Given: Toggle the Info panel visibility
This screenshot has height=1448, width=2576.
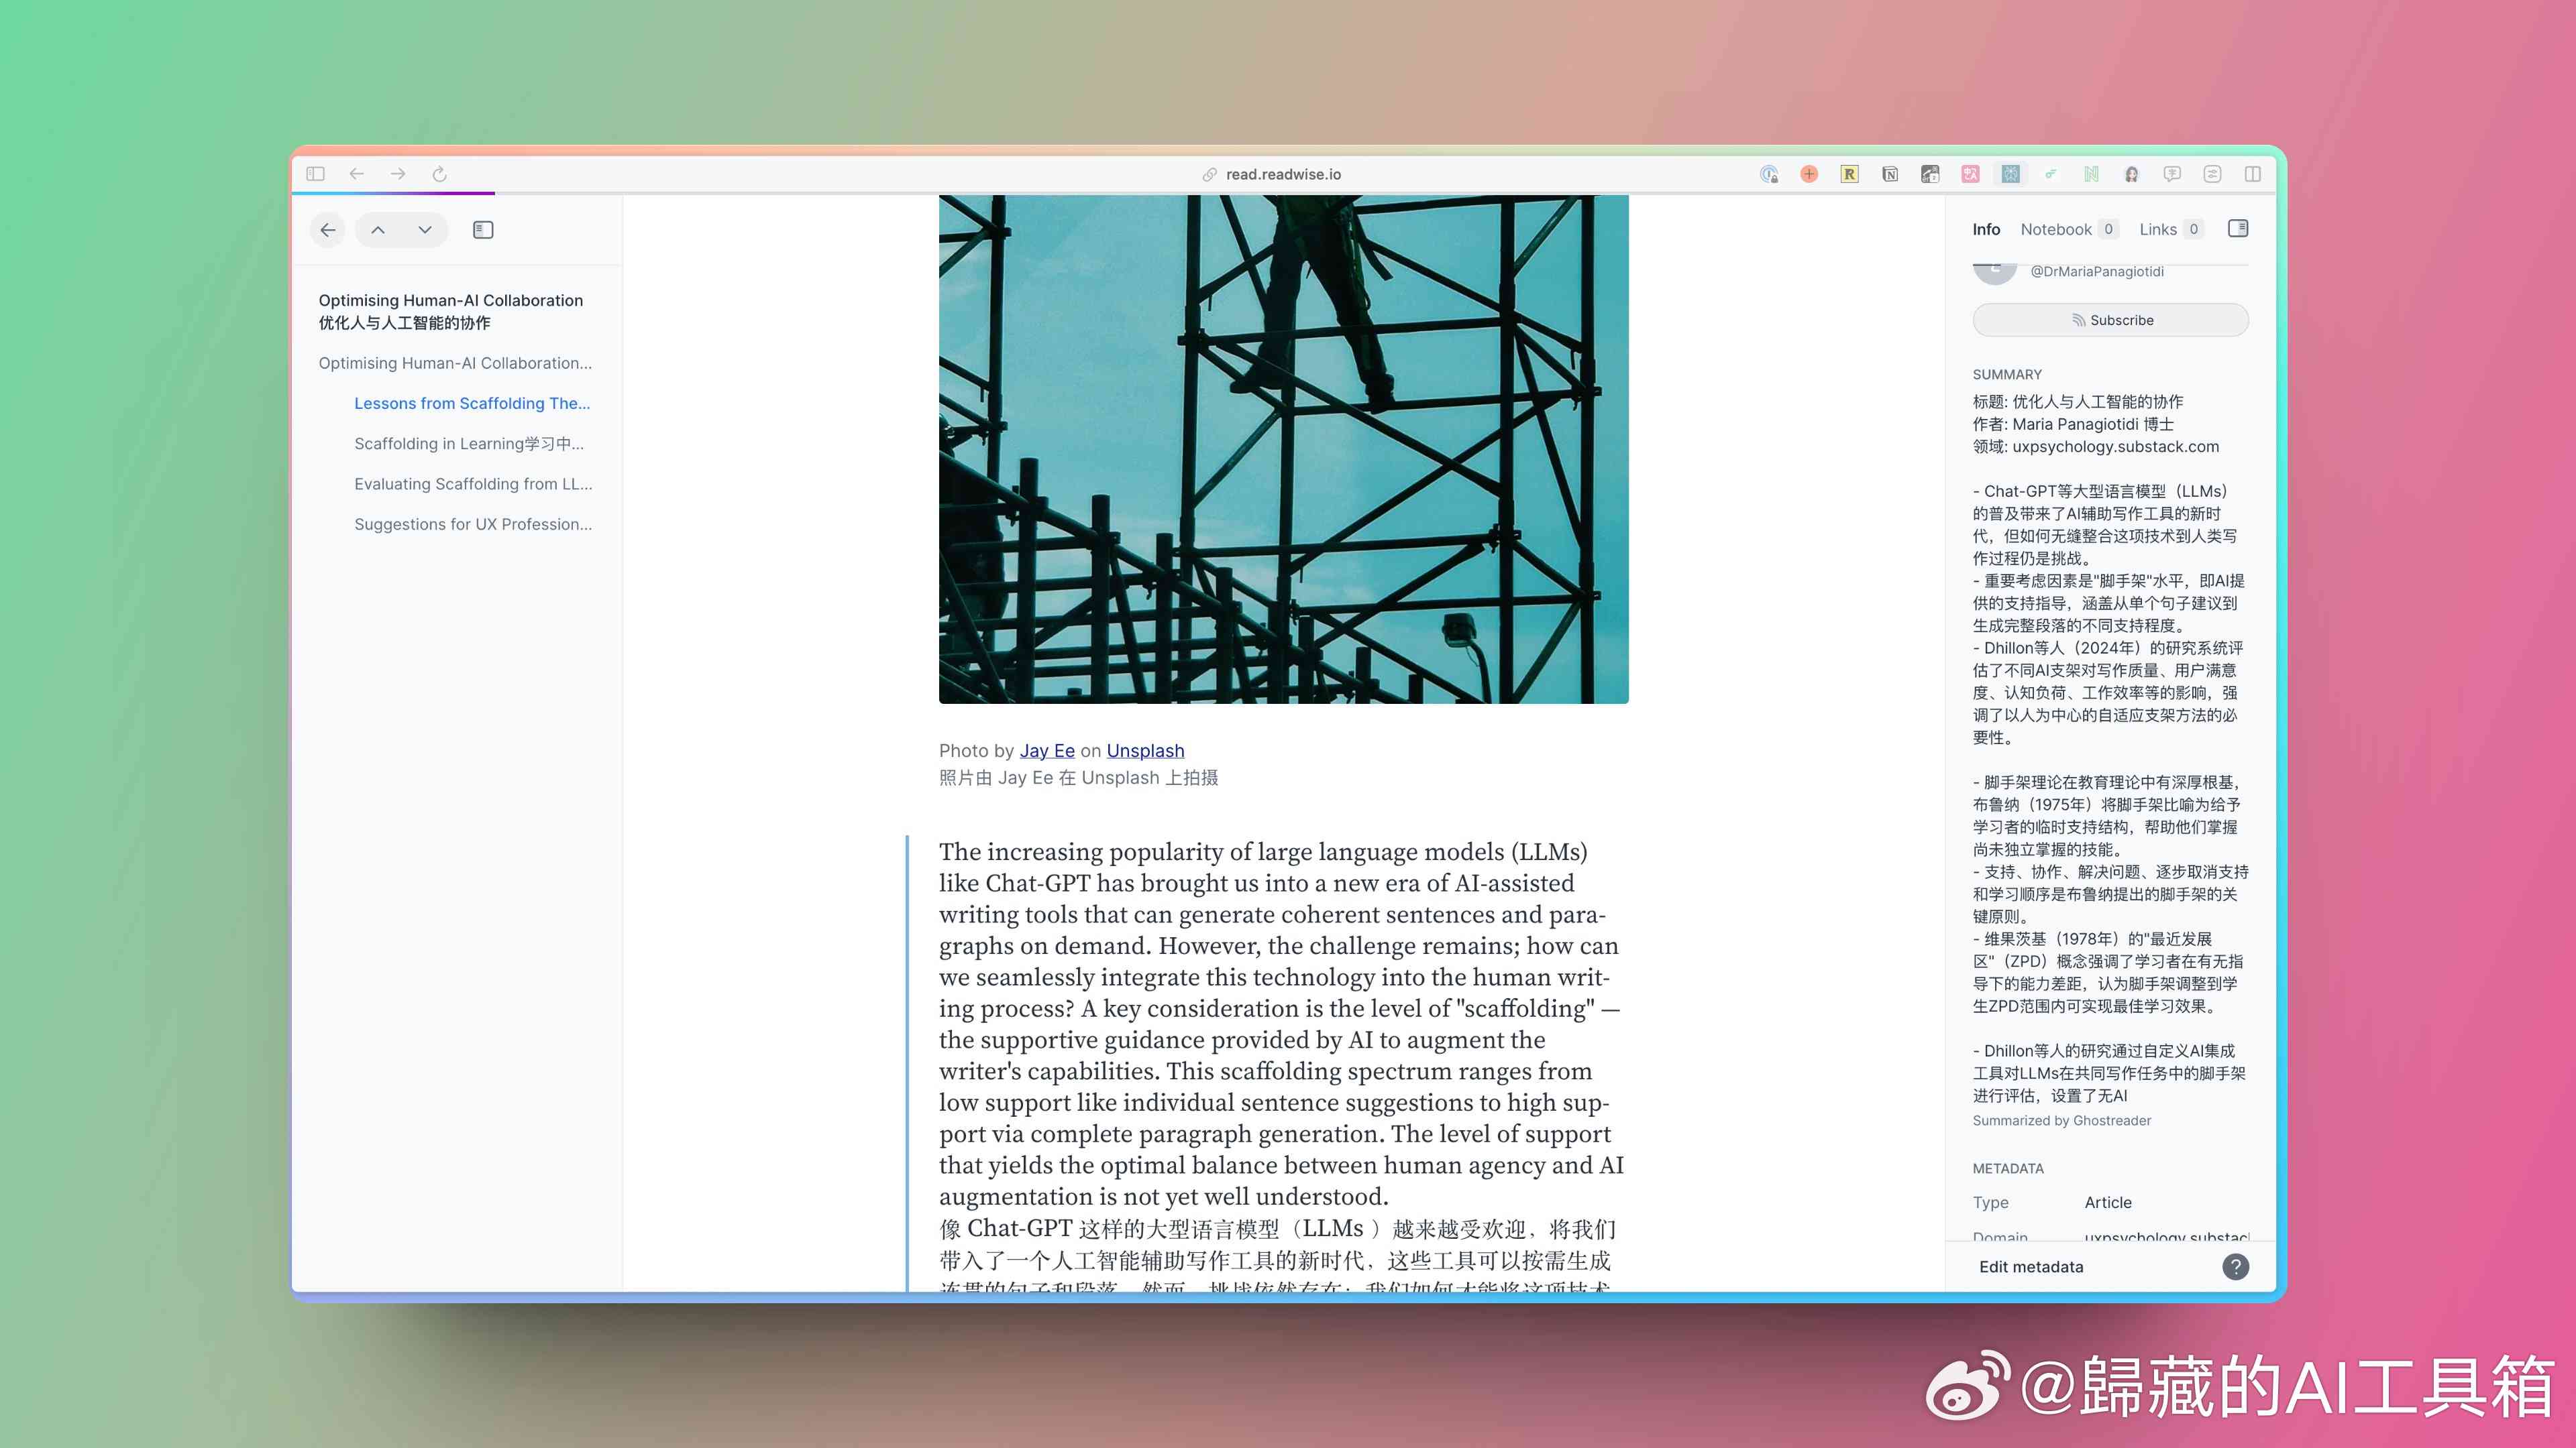Looking at the screenshot, I should point(2238,230).
